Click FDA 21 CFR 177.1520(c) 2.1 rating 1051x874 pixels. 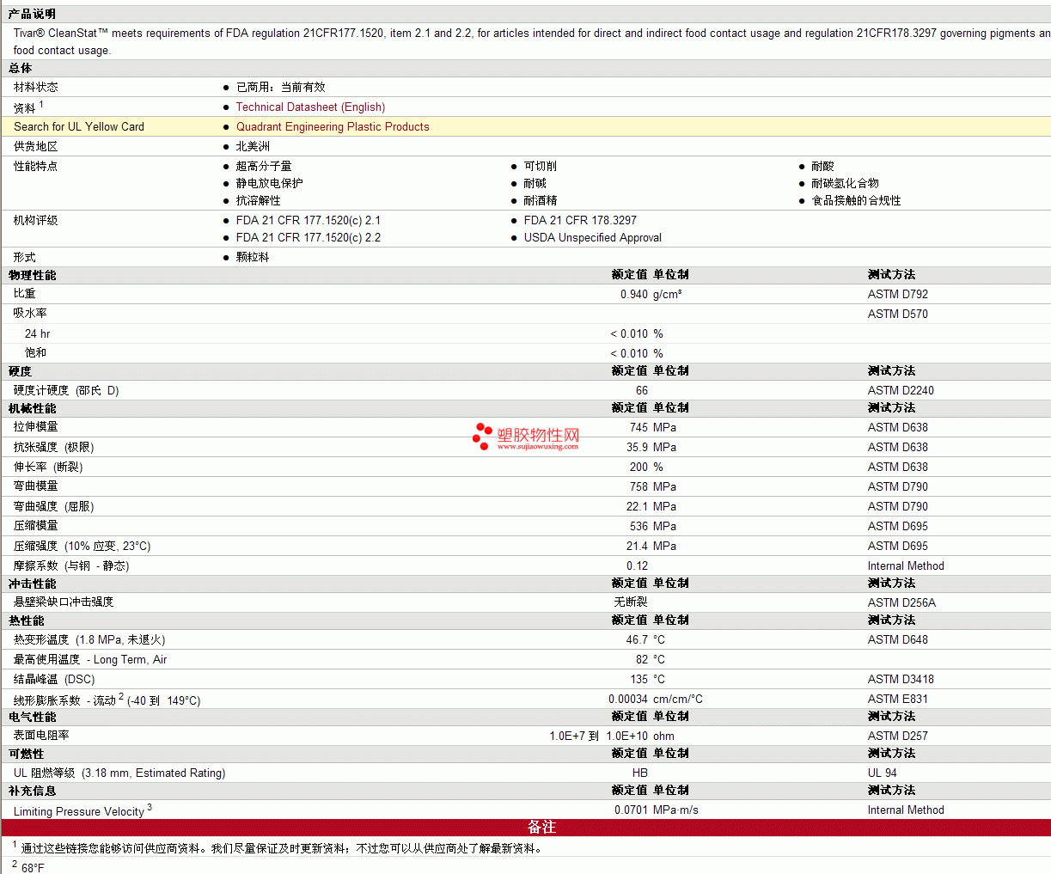coord(309,220)
